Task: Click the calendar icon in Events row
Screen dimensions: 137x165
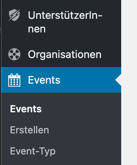Action: point(14,80)
